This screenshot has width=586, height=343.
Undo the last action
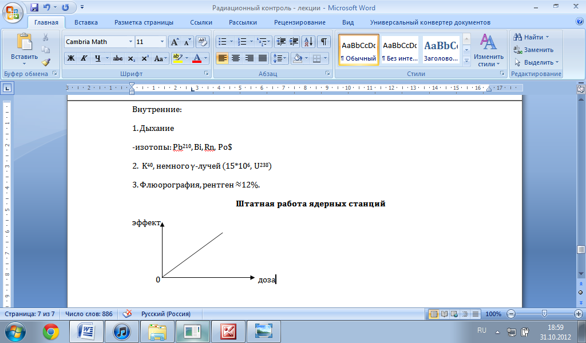click(x=47, y=7)
